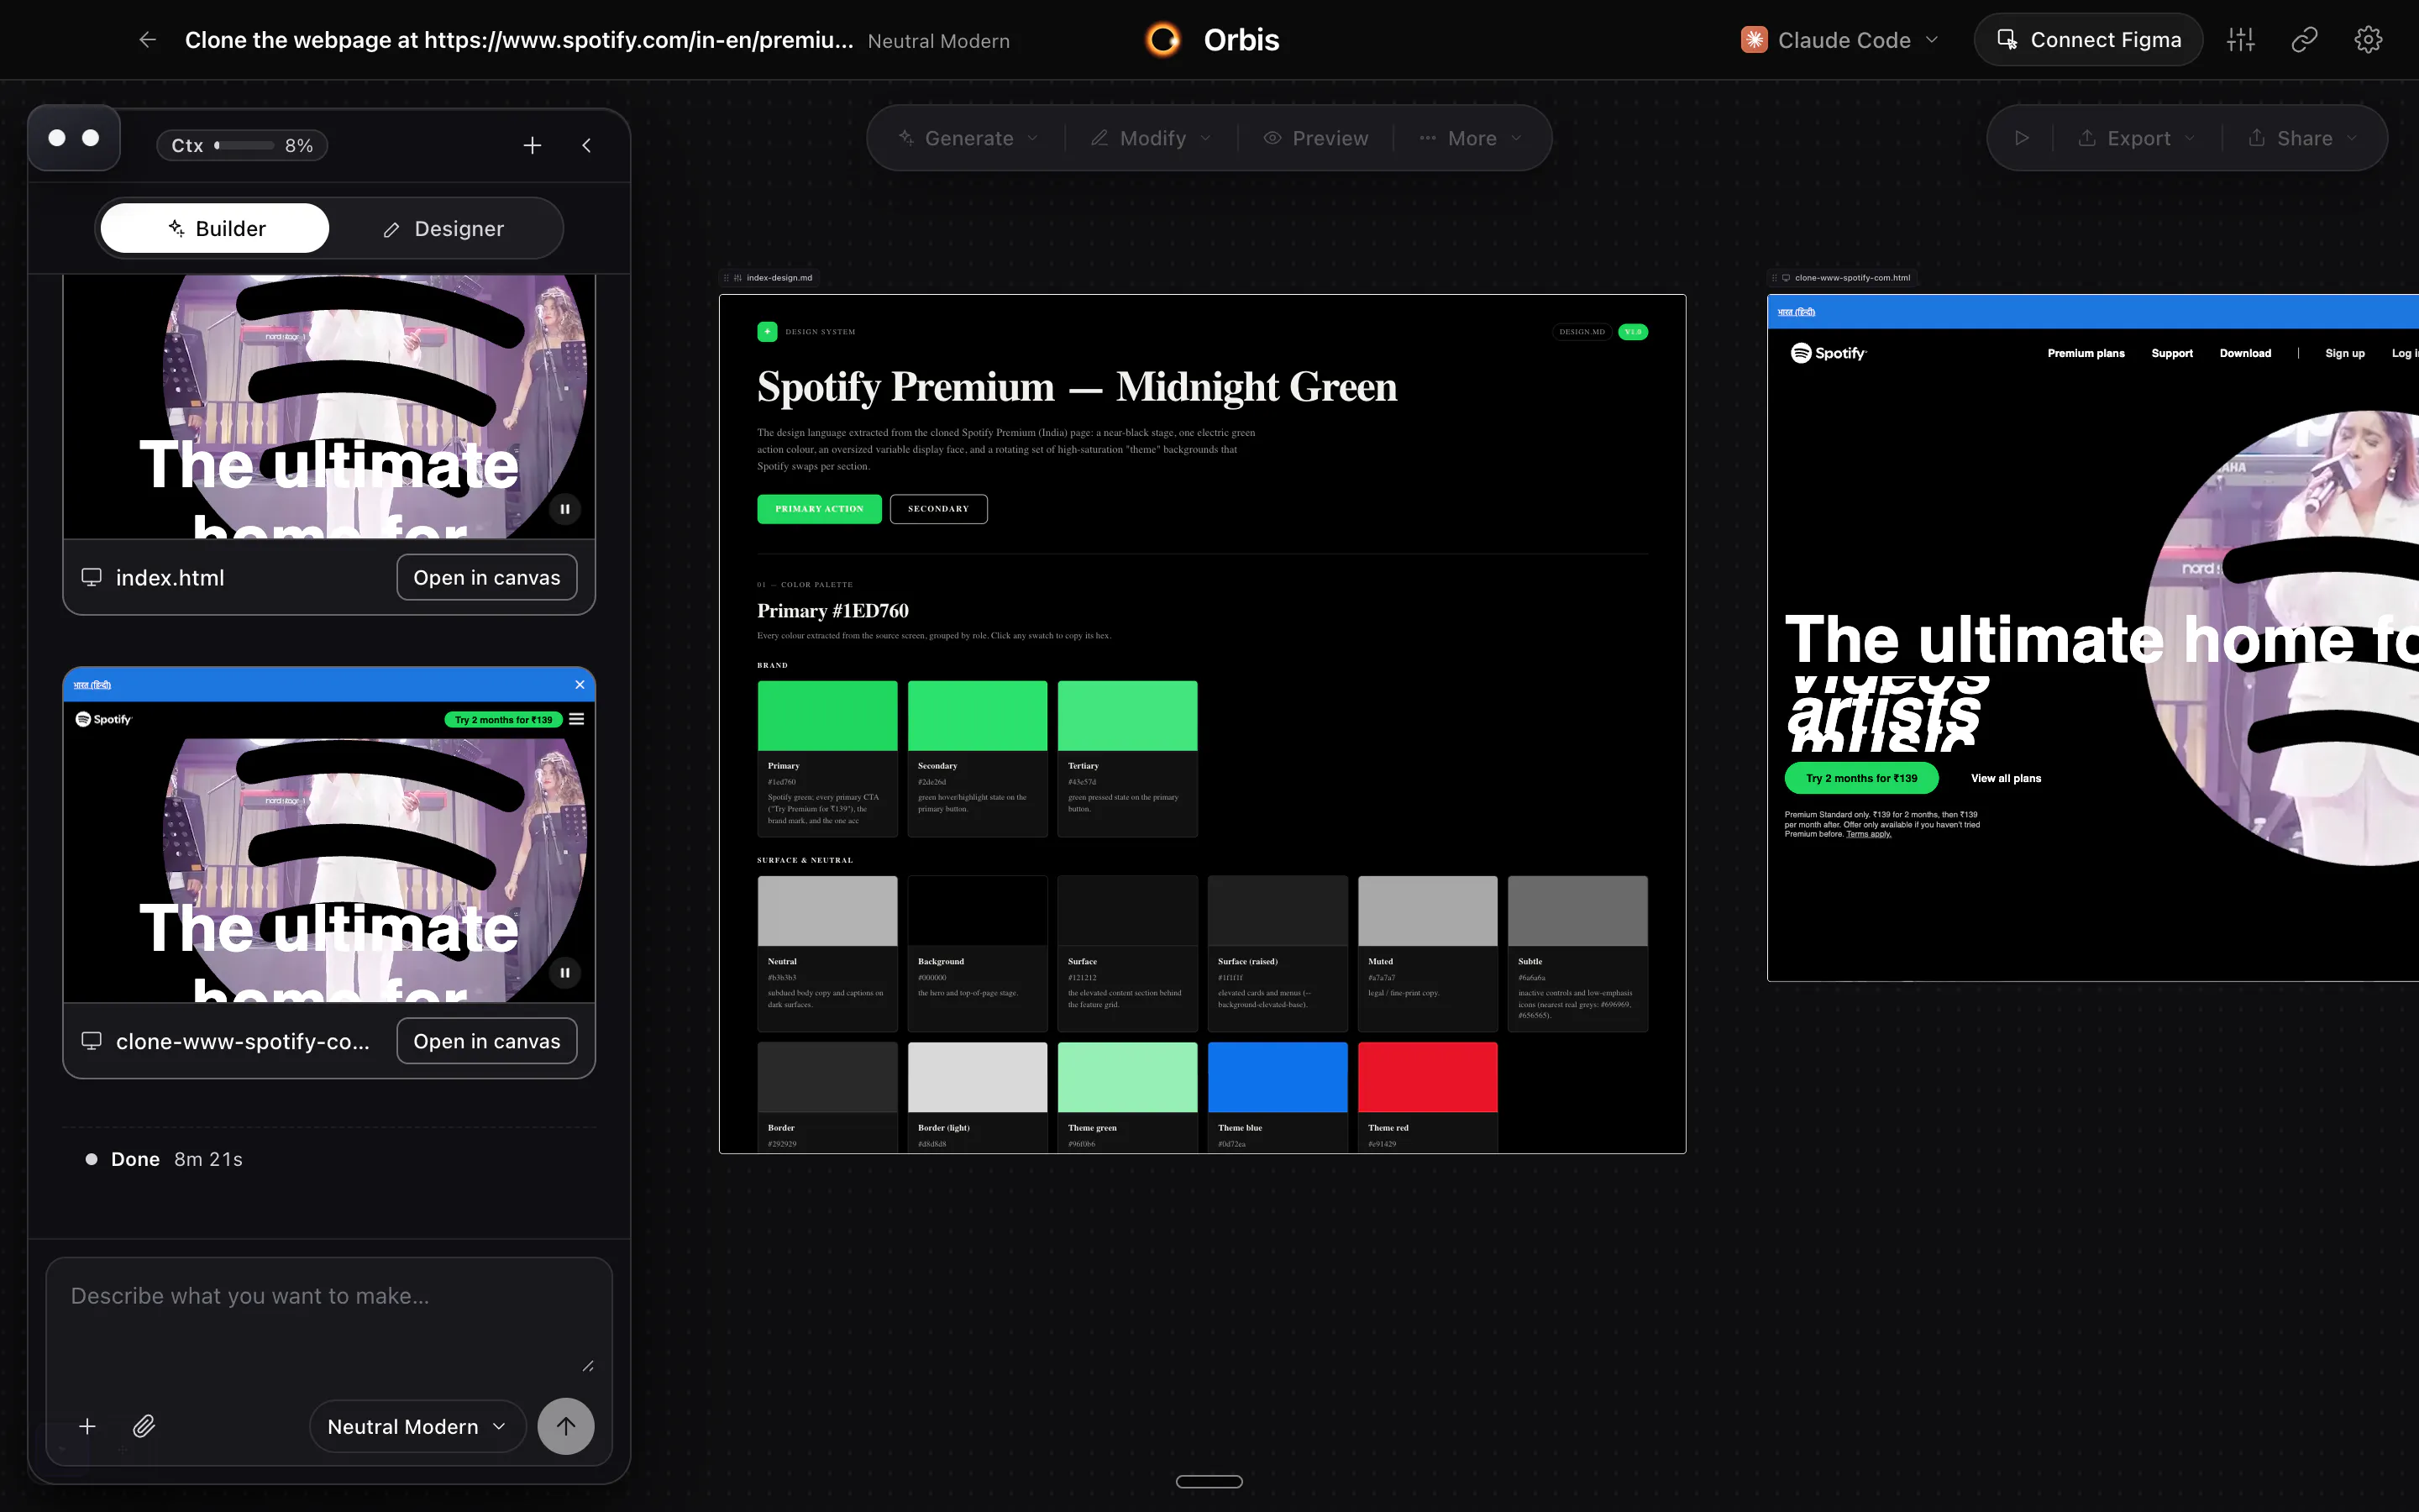
Task: Open the Claude Code model dropdown
Action: [1840, 40]
